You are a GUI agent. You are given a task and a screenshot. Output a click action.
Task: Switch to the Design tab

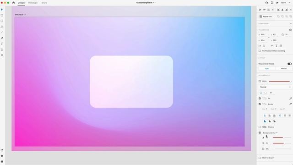click(x=21, y=3)
